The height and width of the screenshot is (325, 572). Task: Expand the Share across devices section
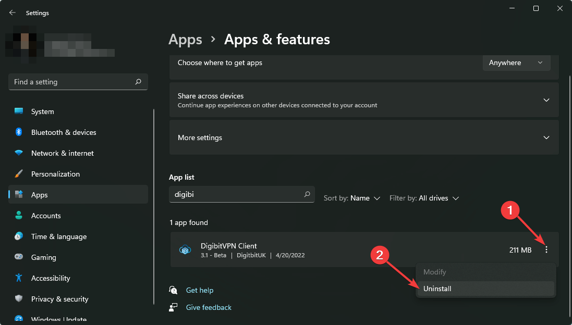coord(546,100)
